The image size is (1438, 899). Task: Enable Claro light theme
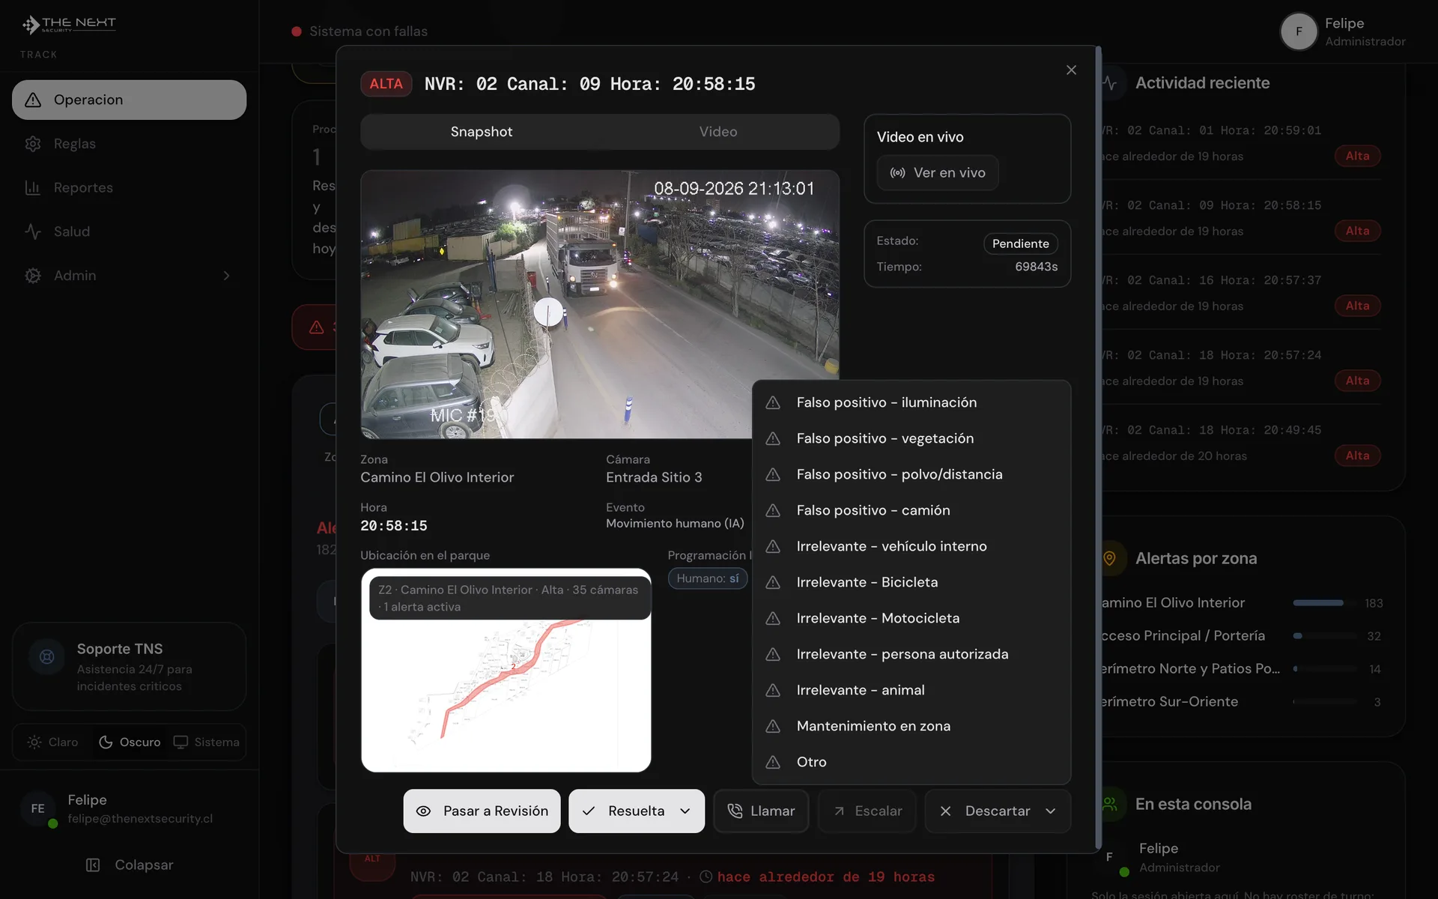[x=52, y=742]
